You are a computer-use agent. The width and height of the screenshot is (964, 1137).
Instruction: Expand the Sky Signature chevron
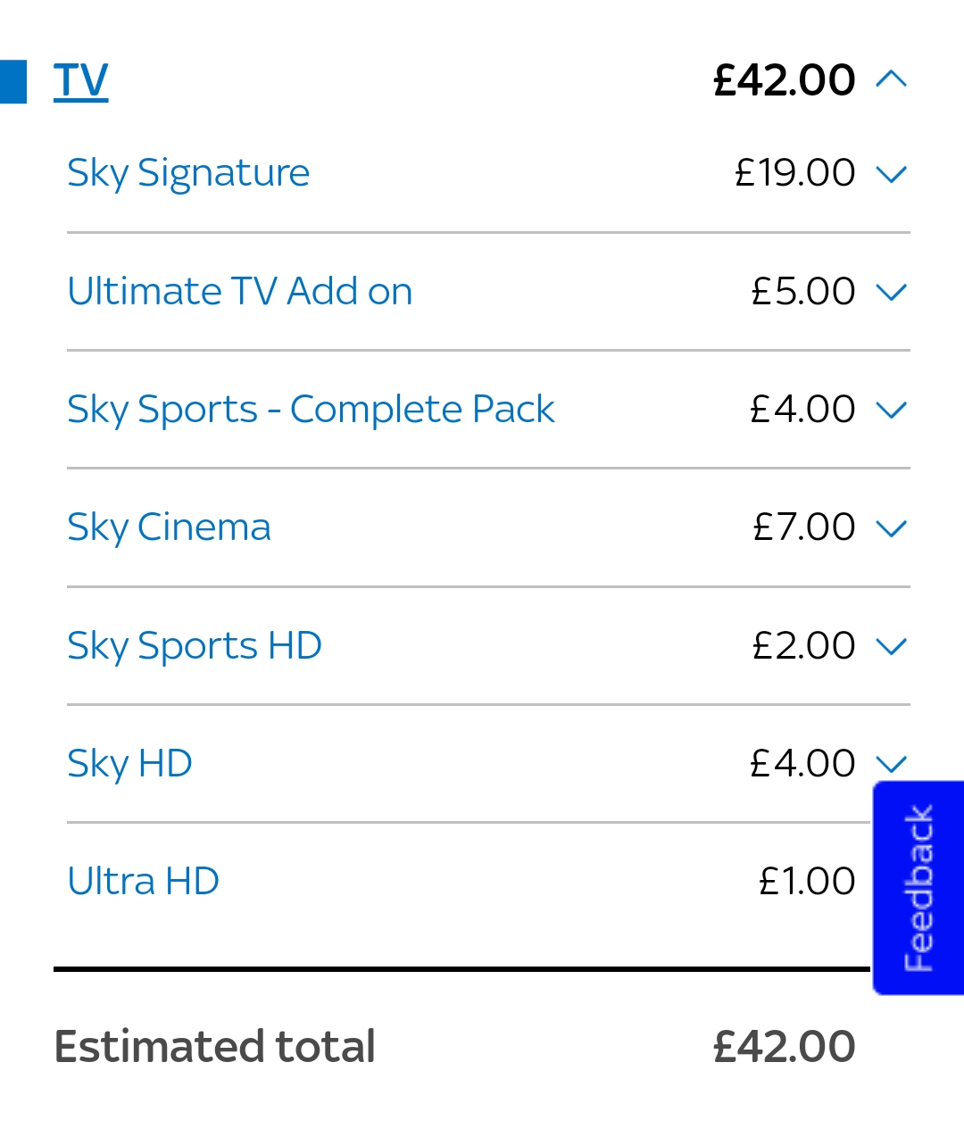pos(892,173)
